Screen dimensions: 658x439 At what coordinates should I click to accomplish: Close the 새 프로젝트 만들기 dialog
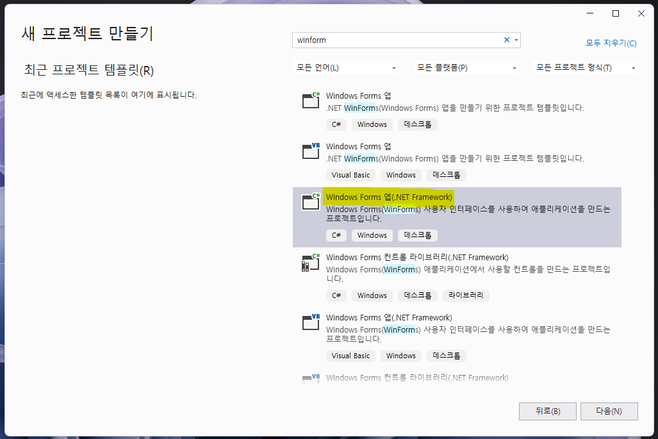pos(641,14)
